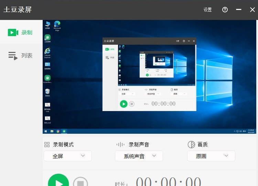Click the Internet Explorer icon in preview

47,52
